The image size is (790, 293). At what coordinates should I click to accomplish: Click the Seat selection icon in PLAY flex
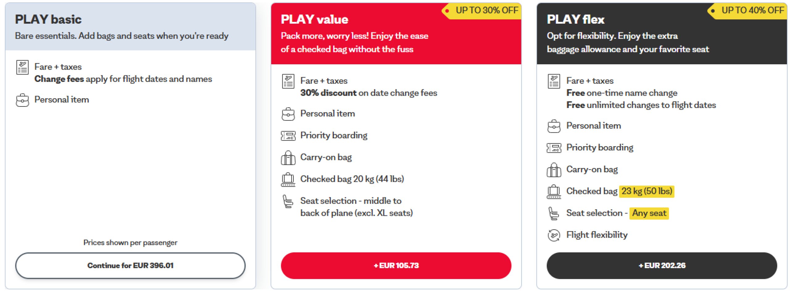(554, 214)
